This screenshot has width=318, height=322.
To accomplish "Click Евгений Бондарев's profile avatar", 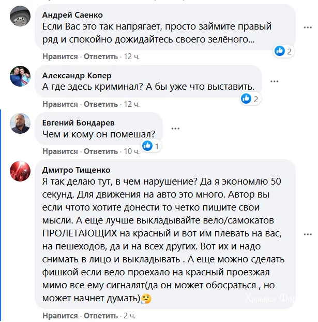I will tap(20, 125).
